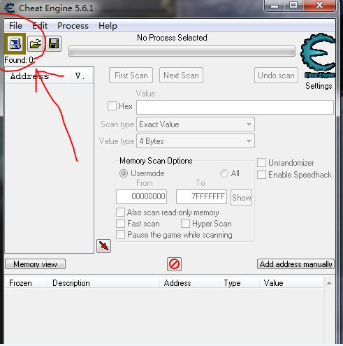Open the Help menu

tap(108, 26)
